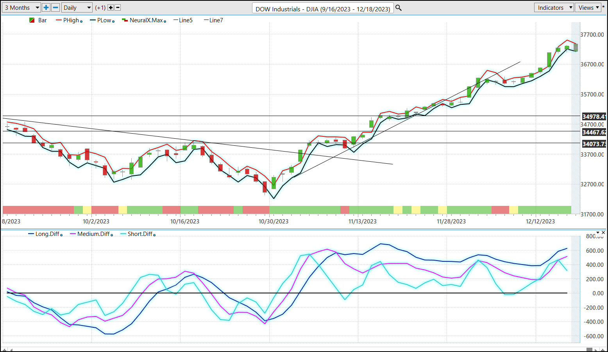Click the 10/2/2023 date axis label

point(96,222)
